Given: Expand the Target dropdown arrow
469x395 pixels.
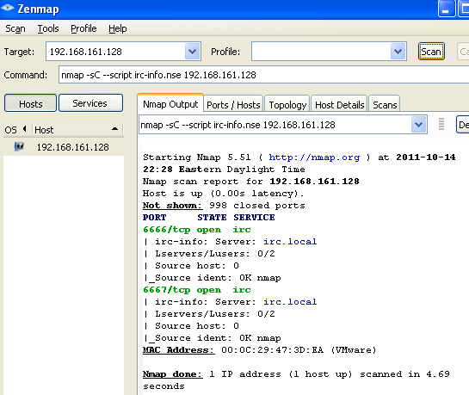Looking at the screenshot, I should click(192, 52).
